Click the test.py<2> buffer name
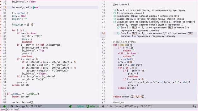Image resolution: width=198 pixels, height=111 pixels. 22,106
